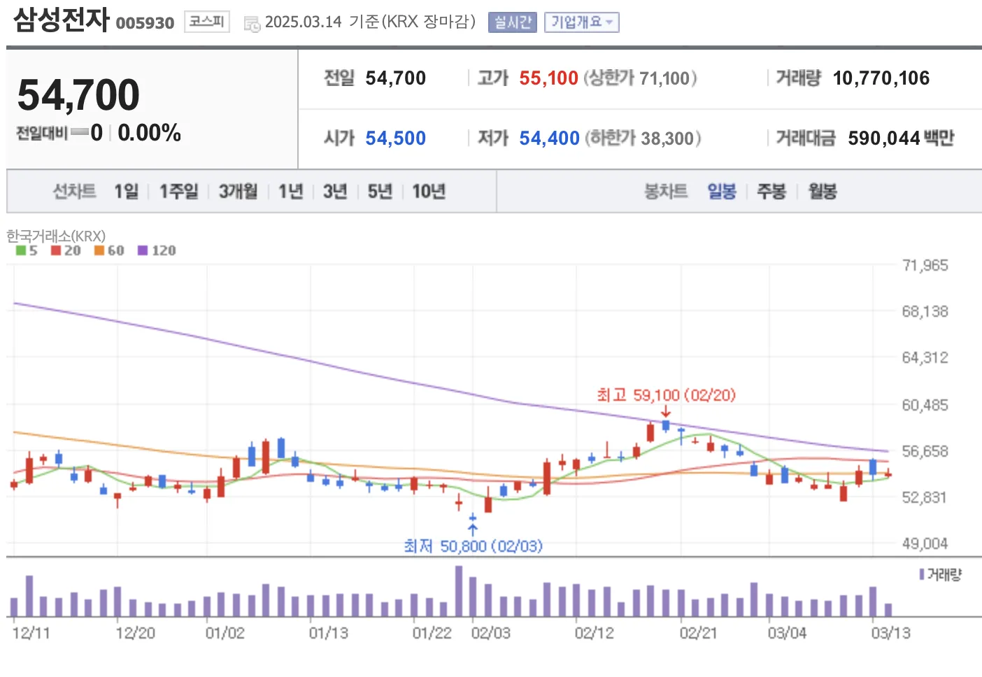Screen dimensions: 982x677
Task: Click the 최저 50,800 (02/03) low marker
Action: (x=473, y=546)
